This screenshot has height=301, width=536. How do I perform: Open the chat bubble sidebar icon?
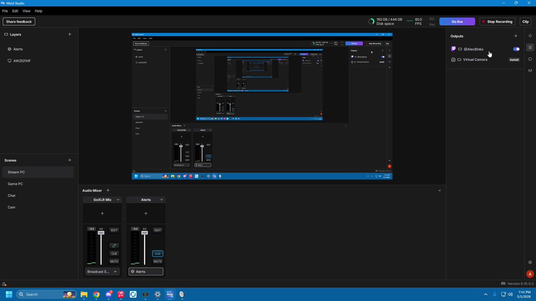530,59
